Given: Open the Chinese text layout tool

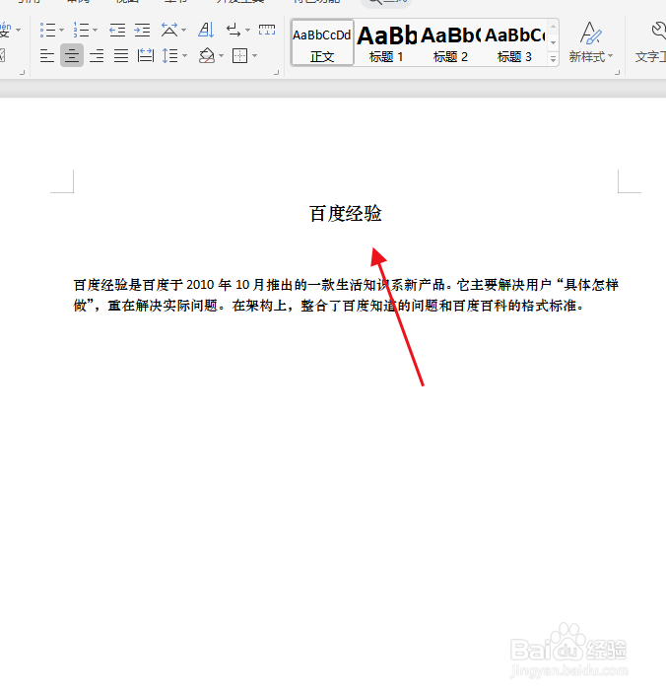Looking at the screenshot, I should click(x=169, y=31).
